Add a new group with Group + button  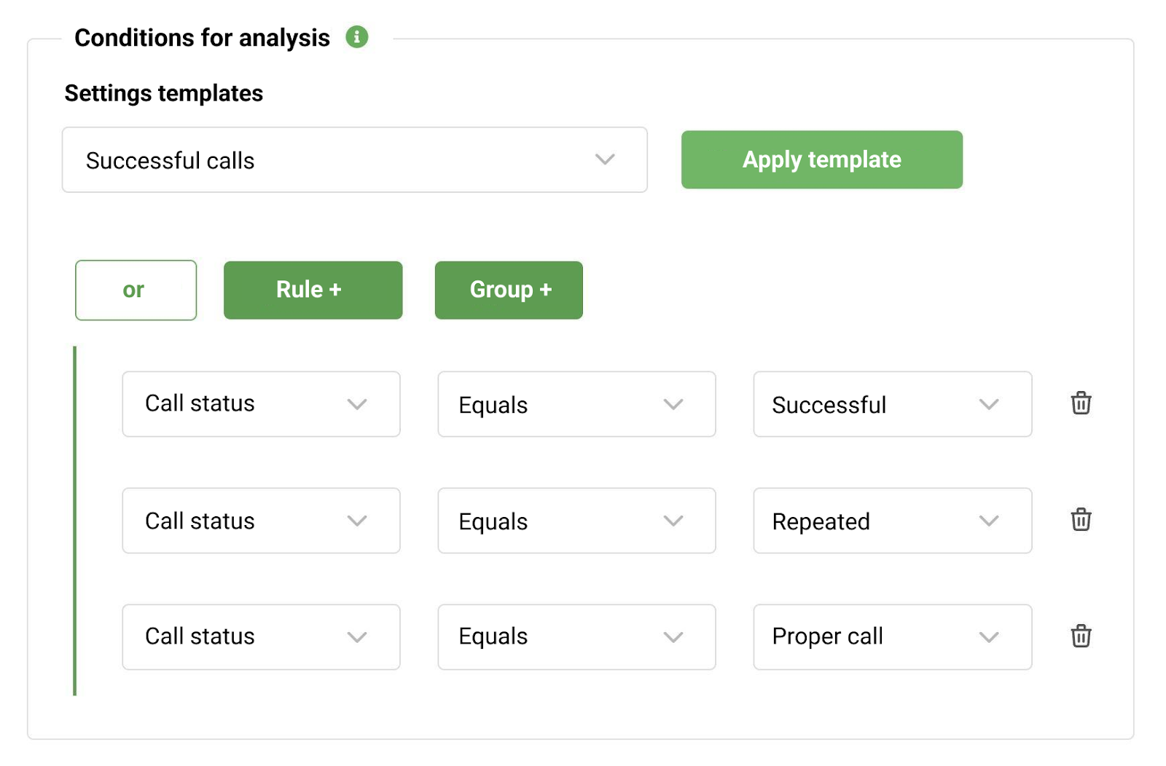pos(509,290)
